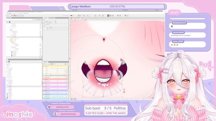Click the eye icon in Parts panel header
The width and height of the screenshot is (216, 121).
[x=7, y=22]
